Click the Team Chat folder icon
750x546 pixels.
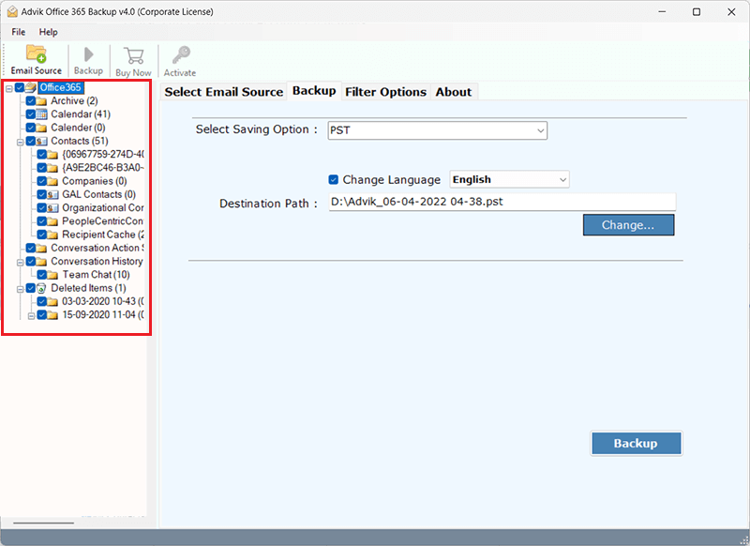(x=52, y=275)
